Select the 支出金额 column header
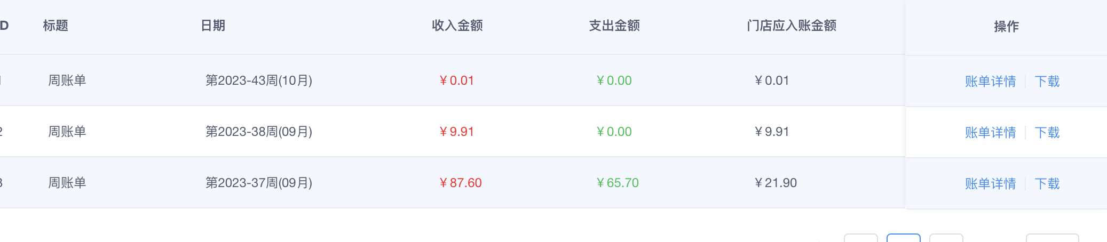This screenshot has height=242, width=1107. pyautogui.click(x=614, y=26)
